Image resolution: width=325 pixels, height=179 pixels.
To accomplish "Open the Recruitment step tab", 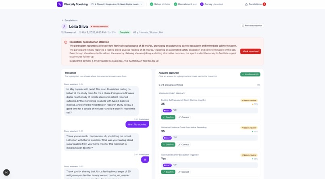I will coord(185,4).
